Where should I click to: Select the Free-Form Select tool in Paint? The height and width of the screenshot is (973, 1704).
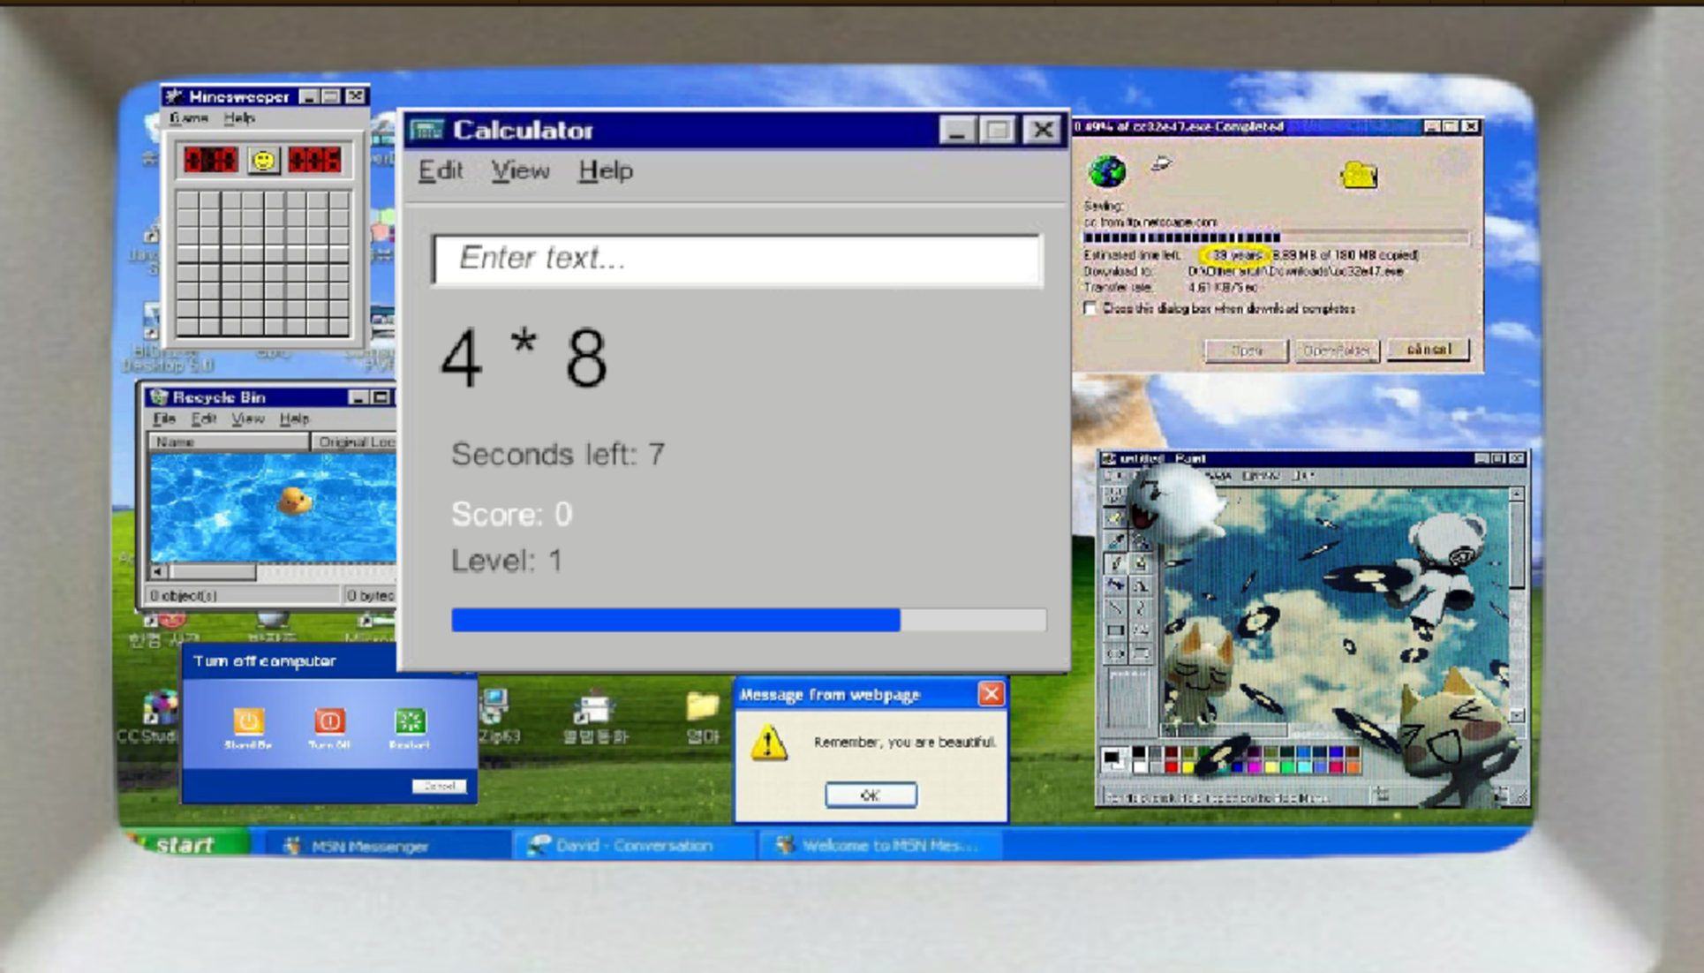tap(1114, 493)
